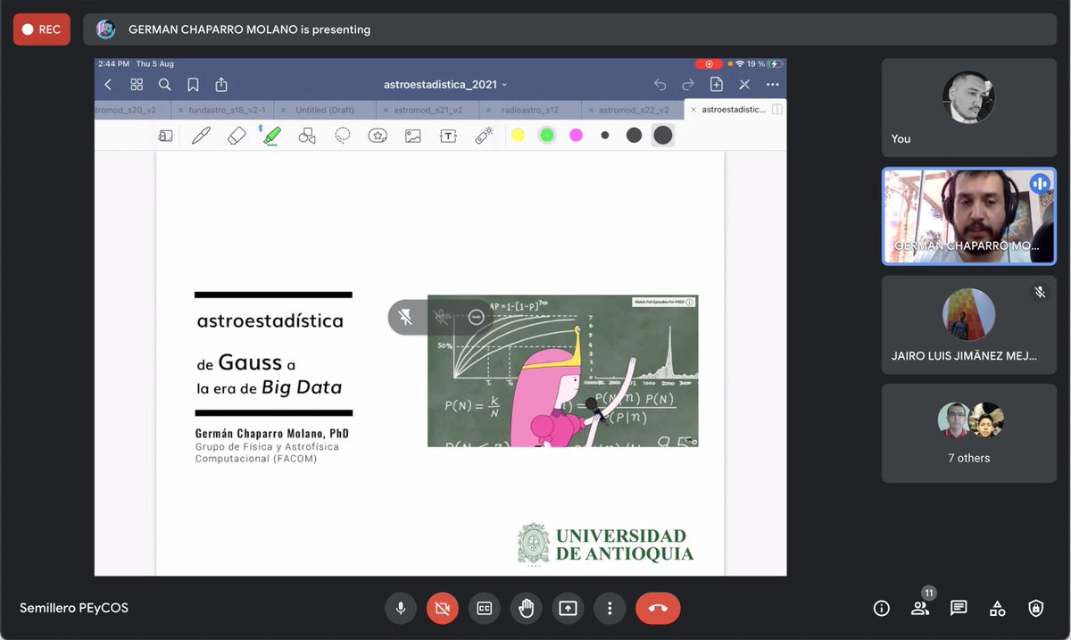
Task: Pick the green highlighter color
Action: pyautogui.click(x=547, y=135)
